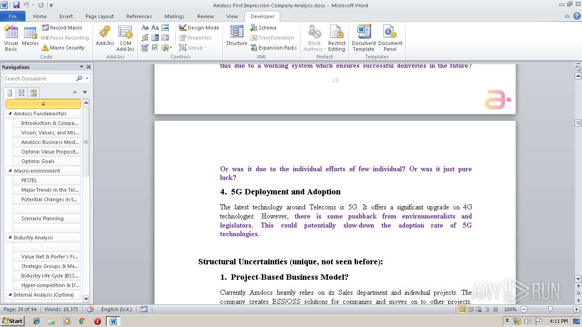Browse search results view

click(x=33, y=93)
